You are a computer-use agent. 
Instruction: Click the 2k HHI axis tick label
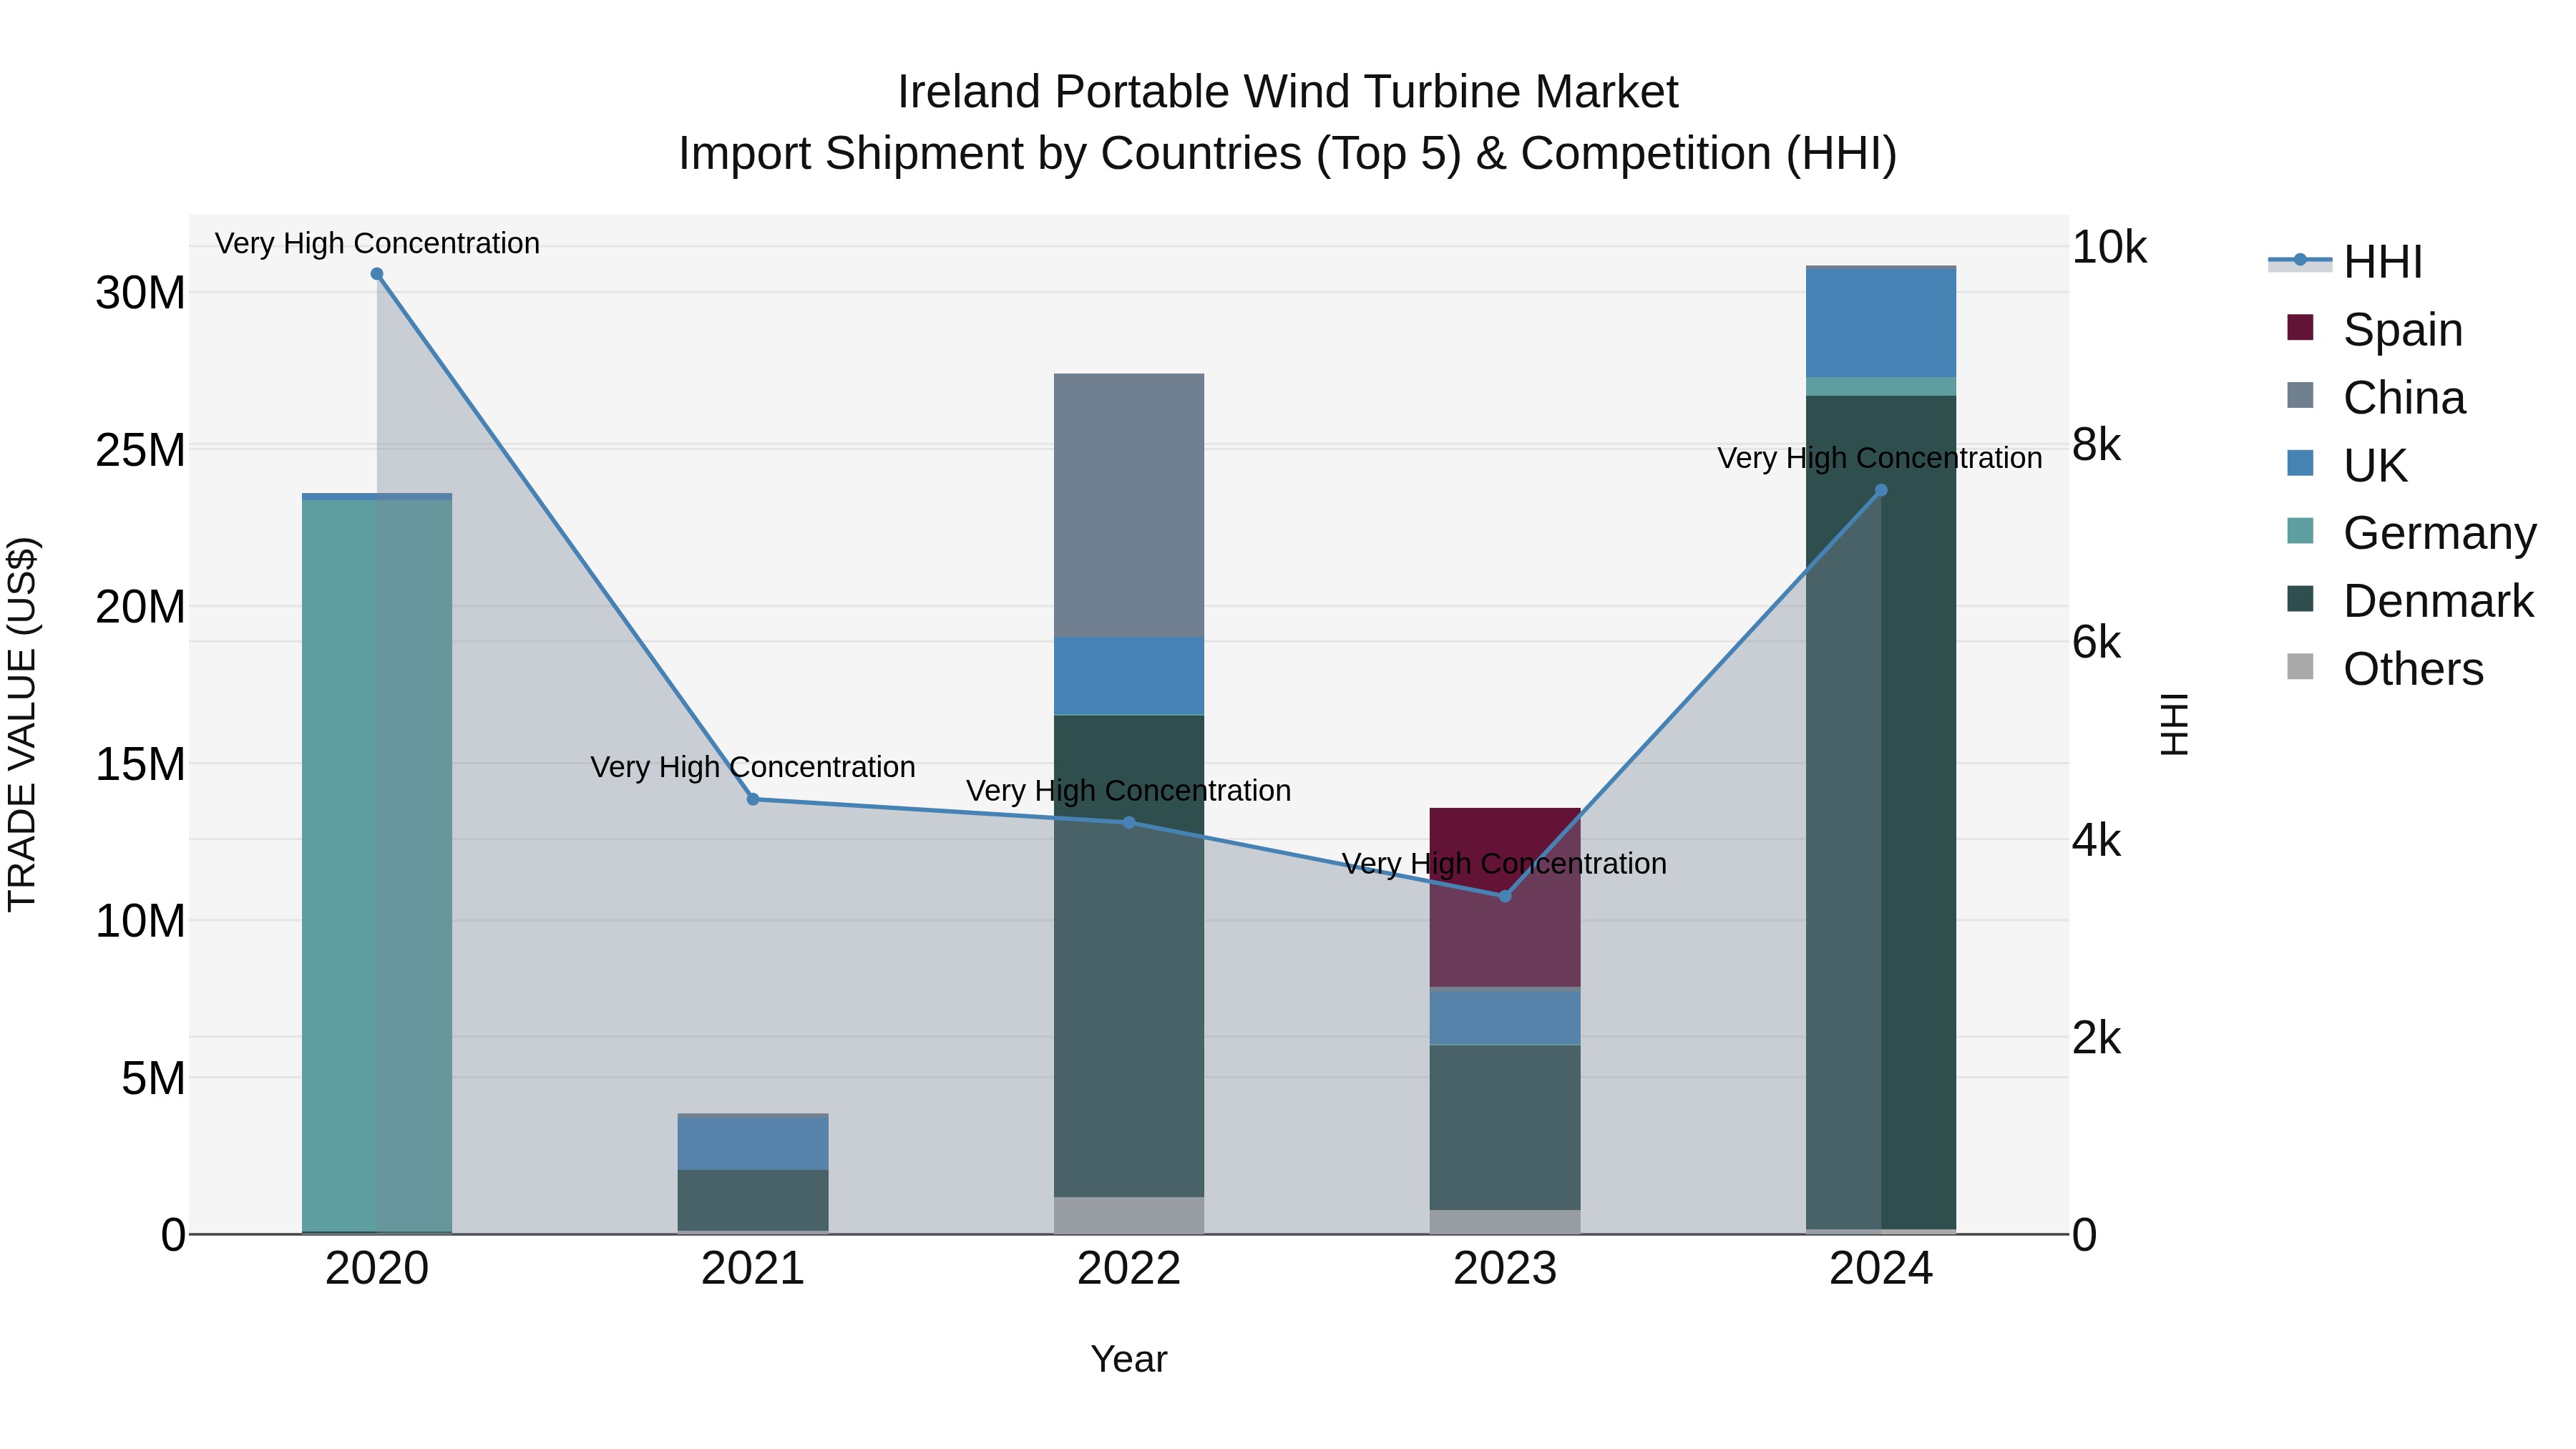[x=2096, y=1038]
